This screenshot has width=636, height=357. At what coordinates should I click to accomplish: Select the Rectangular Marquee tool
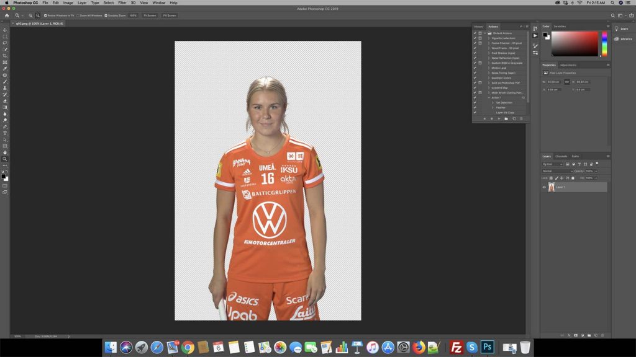pos(5,37)
